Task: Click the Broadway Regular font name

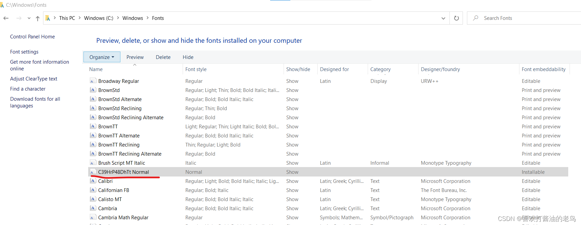Action: (118, 81)
